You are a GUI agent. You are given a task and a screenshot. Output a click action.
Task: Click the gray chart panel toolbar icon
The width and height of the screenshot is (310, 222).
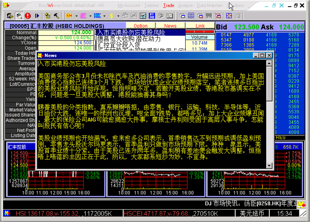click(x=134, y=16)
